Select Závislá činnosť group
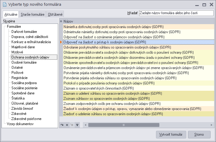Screen dimensions: 216x142 point(22,109)
